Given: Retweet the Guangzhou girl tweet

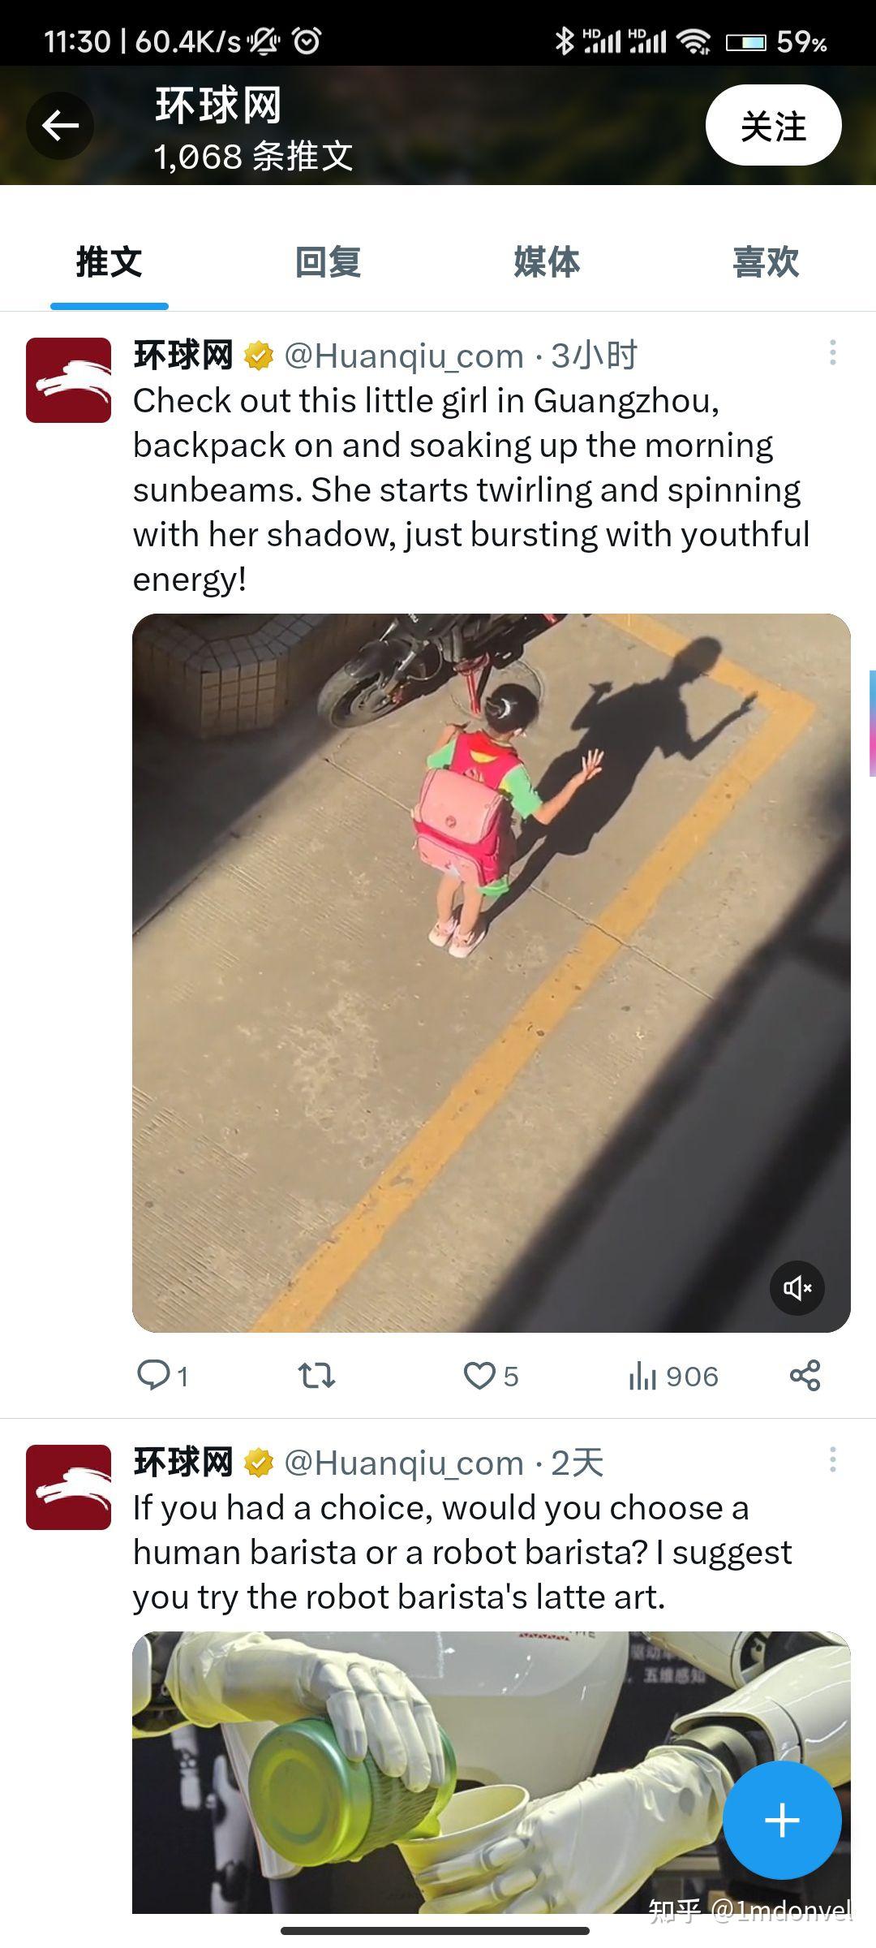Looking at the screenshot, I should 316,1375.
